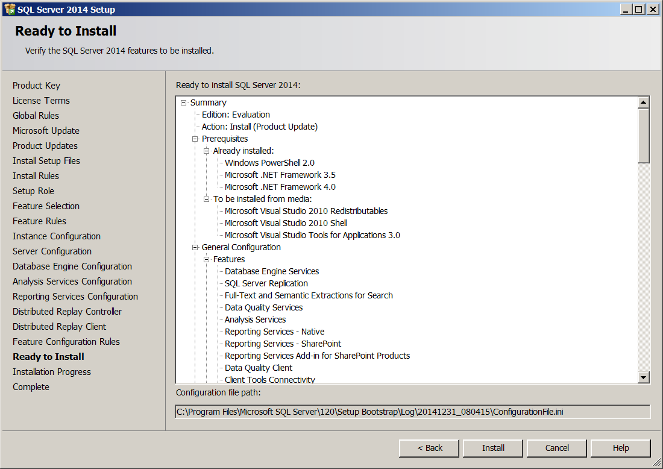The width and height of the screenshot is (663, 469).
Task: Click the SQL Server Setup title bar icon
Action: point(9,9)
